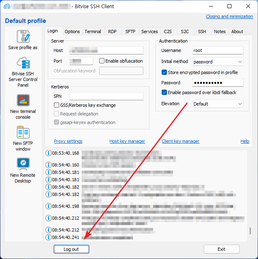The image size is (258, 259).
Task: Switch to the Terminal tab
Action: [x=93, y=32]
